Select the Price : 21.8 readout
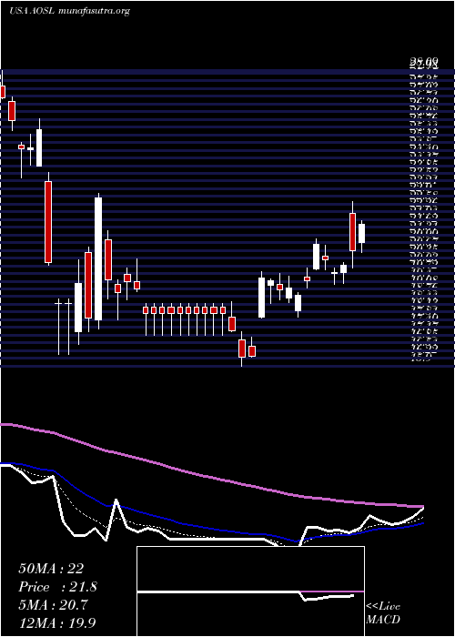This screenshot has height=637, width=455. point(57,587)
